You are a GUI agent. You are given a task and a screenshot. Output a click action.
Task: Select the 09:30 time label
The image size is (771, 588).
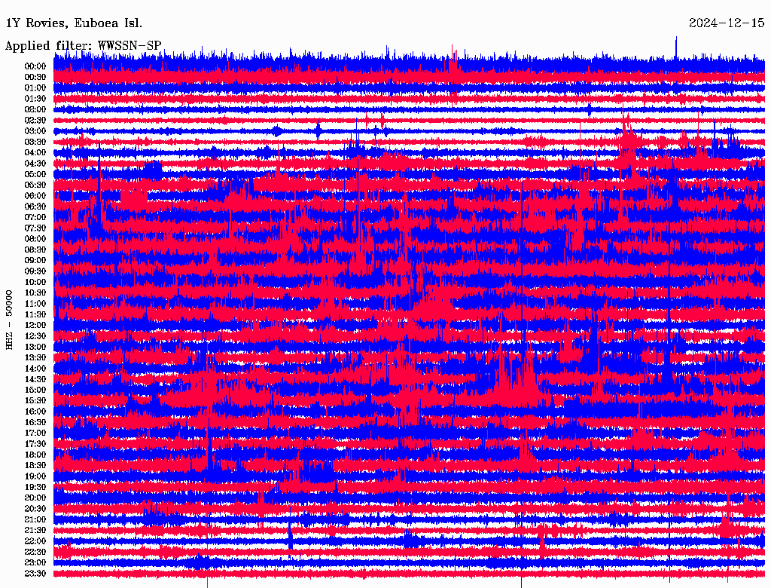tap(35, 271)
